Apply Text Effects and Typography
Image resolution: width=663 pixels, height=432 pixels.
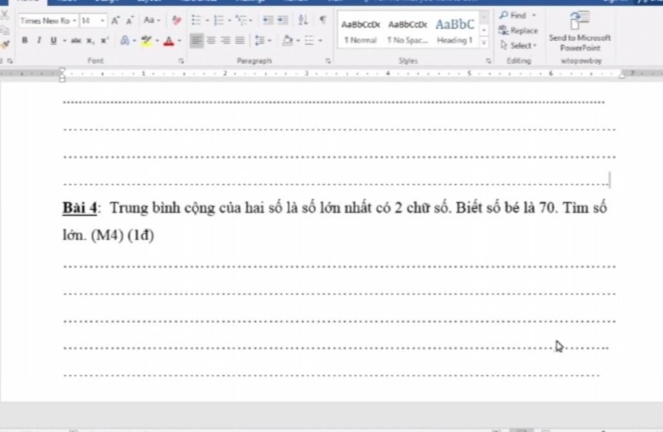pyautogui.click(x=125, y=41)
